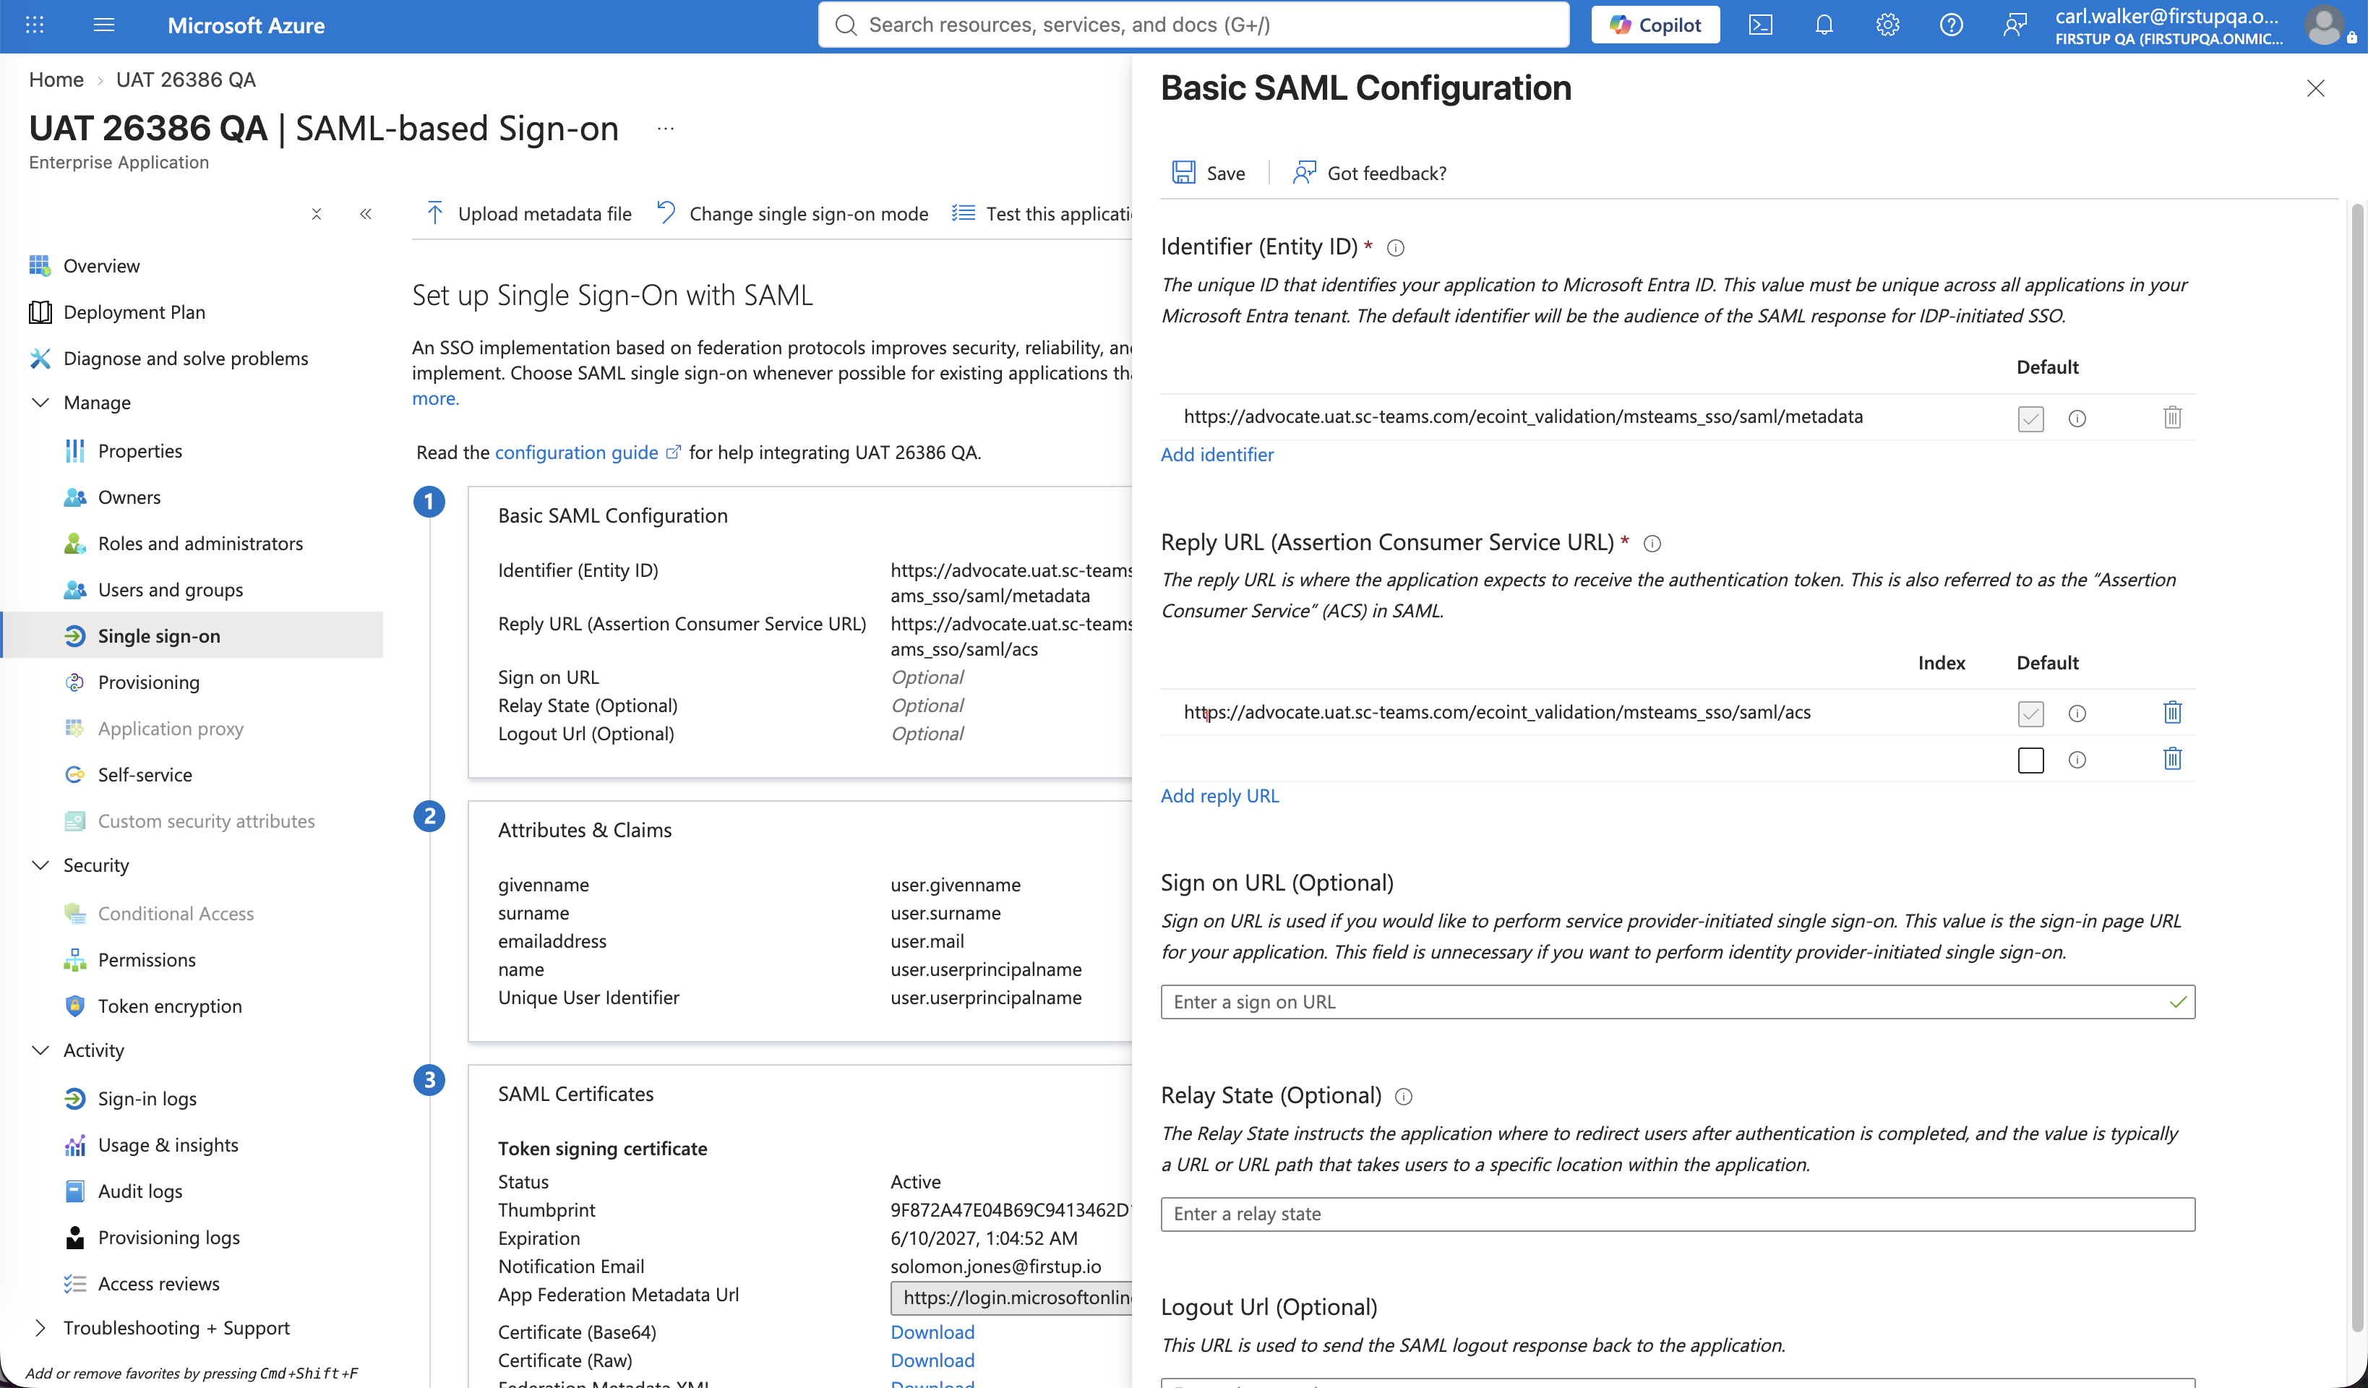Viewport: 2368px width, 1388px height.
Task: Open portal settings gear
Action: tap(1888, 25)
